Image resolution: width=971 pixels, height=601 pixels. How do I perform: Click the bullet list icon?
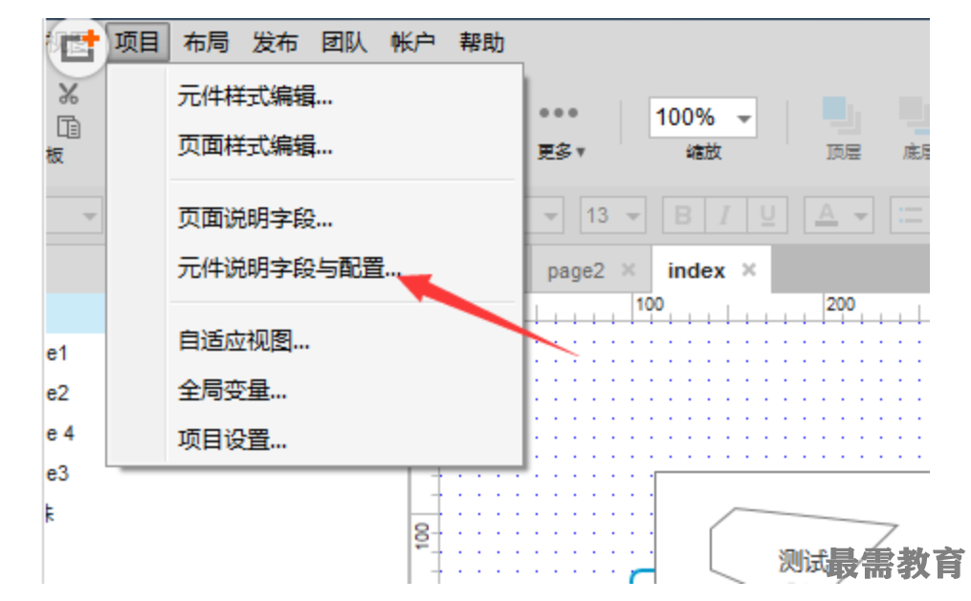tap(911, 215)
